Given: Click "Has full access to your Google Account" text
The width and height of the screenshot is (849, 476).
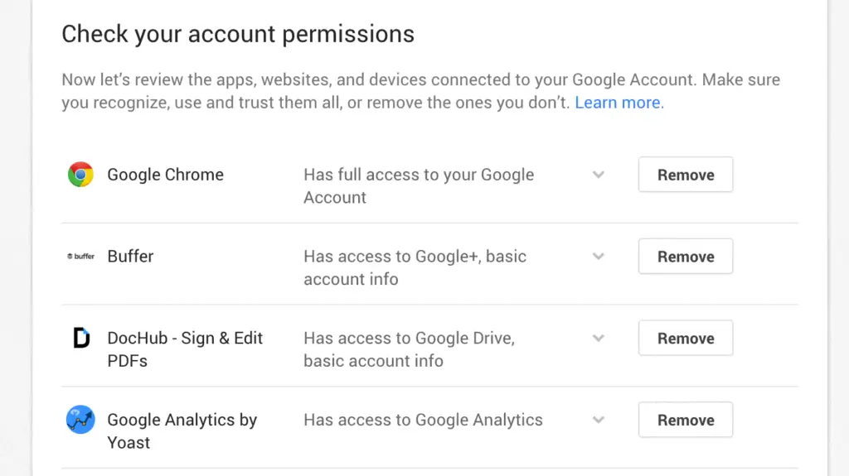Looking at the screenshot, I should 418,185.
